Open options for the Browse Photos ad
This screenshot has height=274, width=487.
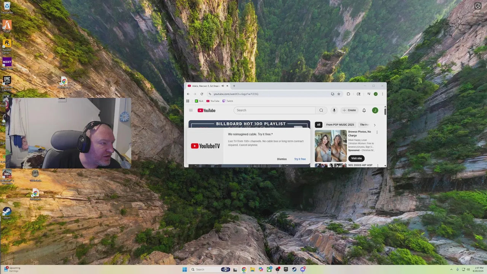377,132
